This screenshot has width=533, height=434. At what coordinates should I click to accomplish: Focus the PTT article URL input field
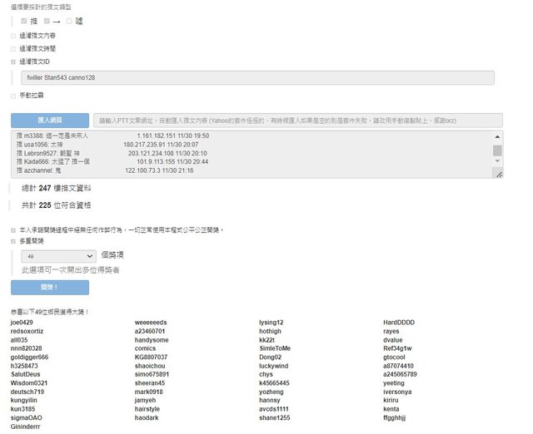pyautogui.click(x=298, y=121)
